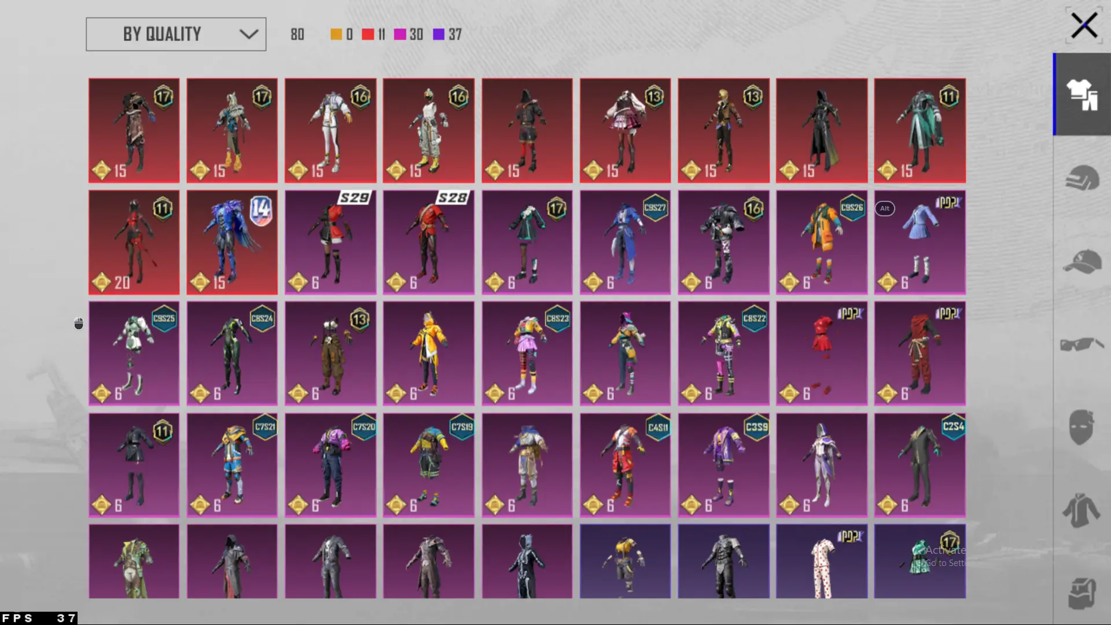The width and height of the screenshot is (1111, 625).
Task: Select the cap headwear category icon
Action: click(x=1081, y=261)
